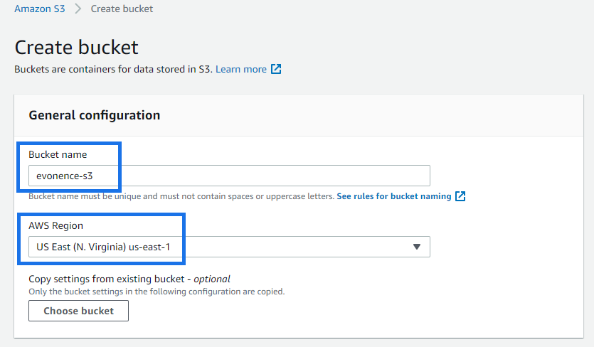Go to Amazon S3 in the breadcrumb
594x347 pixels.
(40, 9)
